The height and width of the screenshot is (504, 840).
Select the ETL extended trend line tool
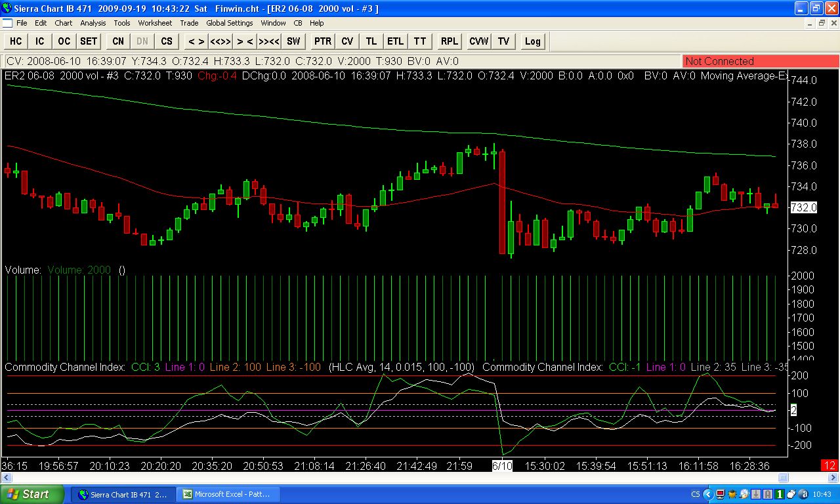[396, 41]
